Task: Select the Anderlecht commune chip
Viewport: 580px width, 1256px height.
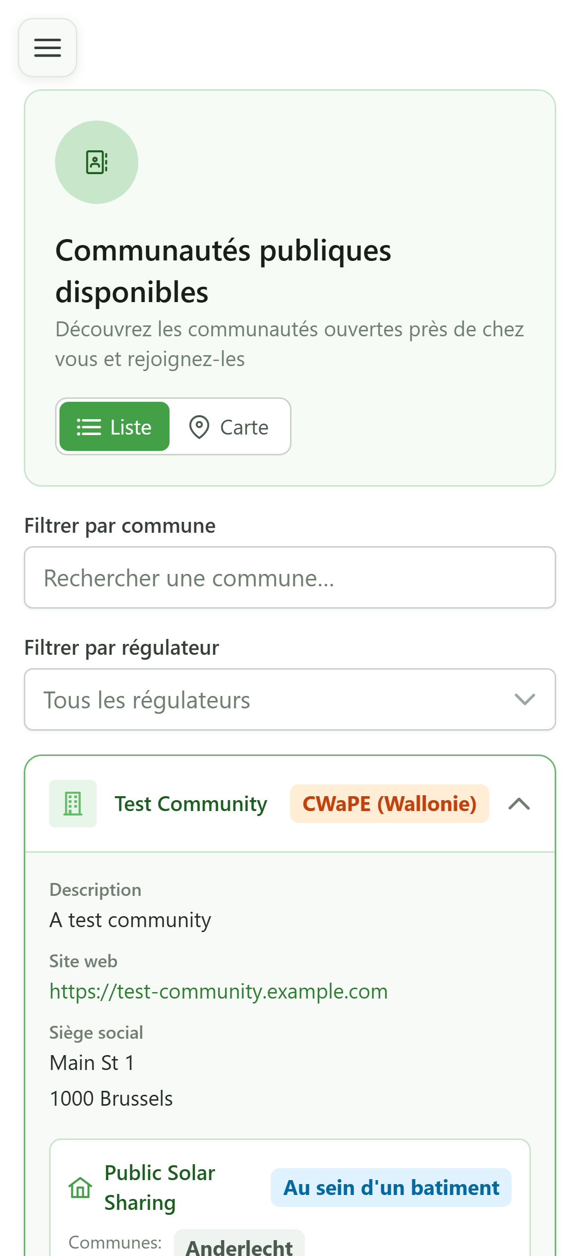Action: (x=239, y=1245)
